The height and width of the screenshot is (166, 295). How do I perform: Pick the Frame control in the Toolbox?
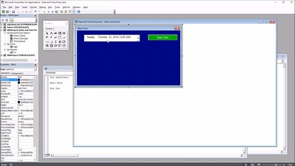tap(59, 37)
